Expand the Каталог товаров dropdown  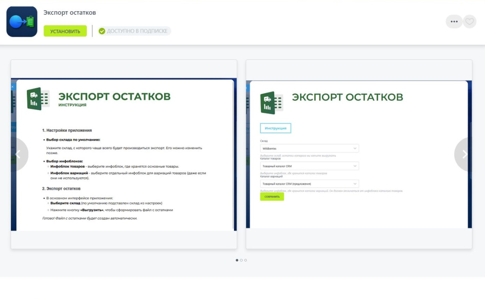click(x=309, y=166)
